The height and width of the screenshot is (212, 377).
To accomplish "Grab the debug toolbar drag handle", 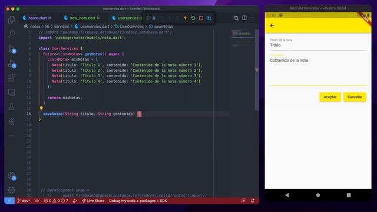I will coord(148,18).
